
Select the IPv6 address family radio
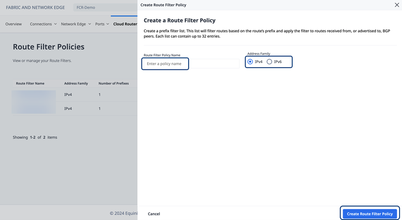[x=269, y=62]
